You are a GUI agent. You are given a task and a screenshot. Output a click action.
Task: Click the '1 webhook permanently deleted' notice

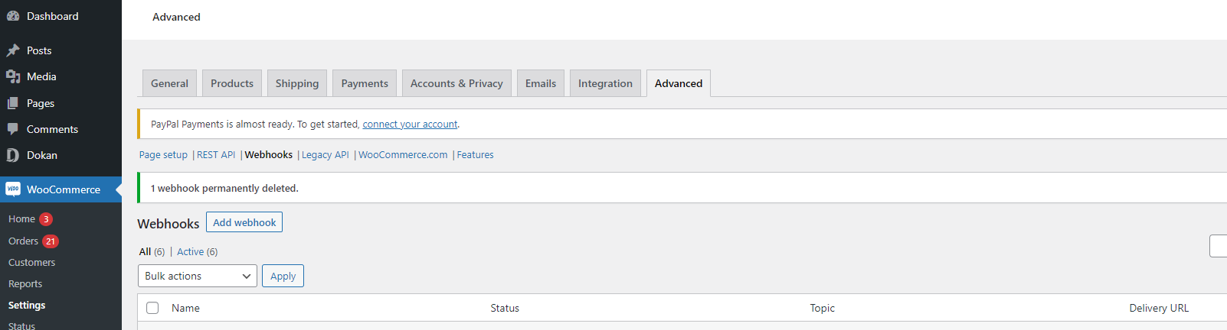pyautogui.click(x=682, y=188)
